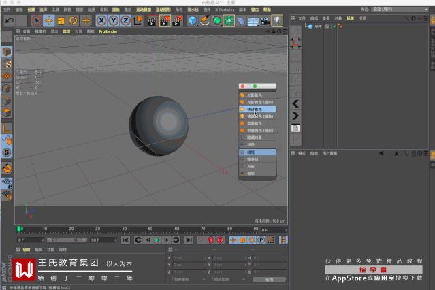Click Attribute Manager up arrow
This screenshot has width=435, height=290.
pos(396,153)
